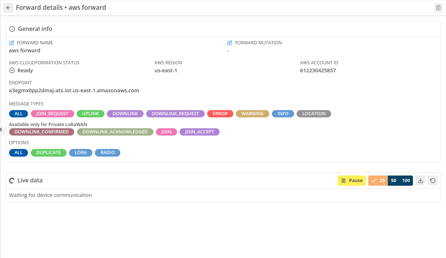Click the Live data section heading
Image resolution: width=446 pixels, height=258 pixels.
click(30, 181)
